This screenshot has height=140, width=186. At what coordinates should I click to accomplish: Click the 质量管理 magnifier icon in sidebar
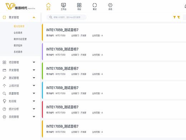[4, 93]
